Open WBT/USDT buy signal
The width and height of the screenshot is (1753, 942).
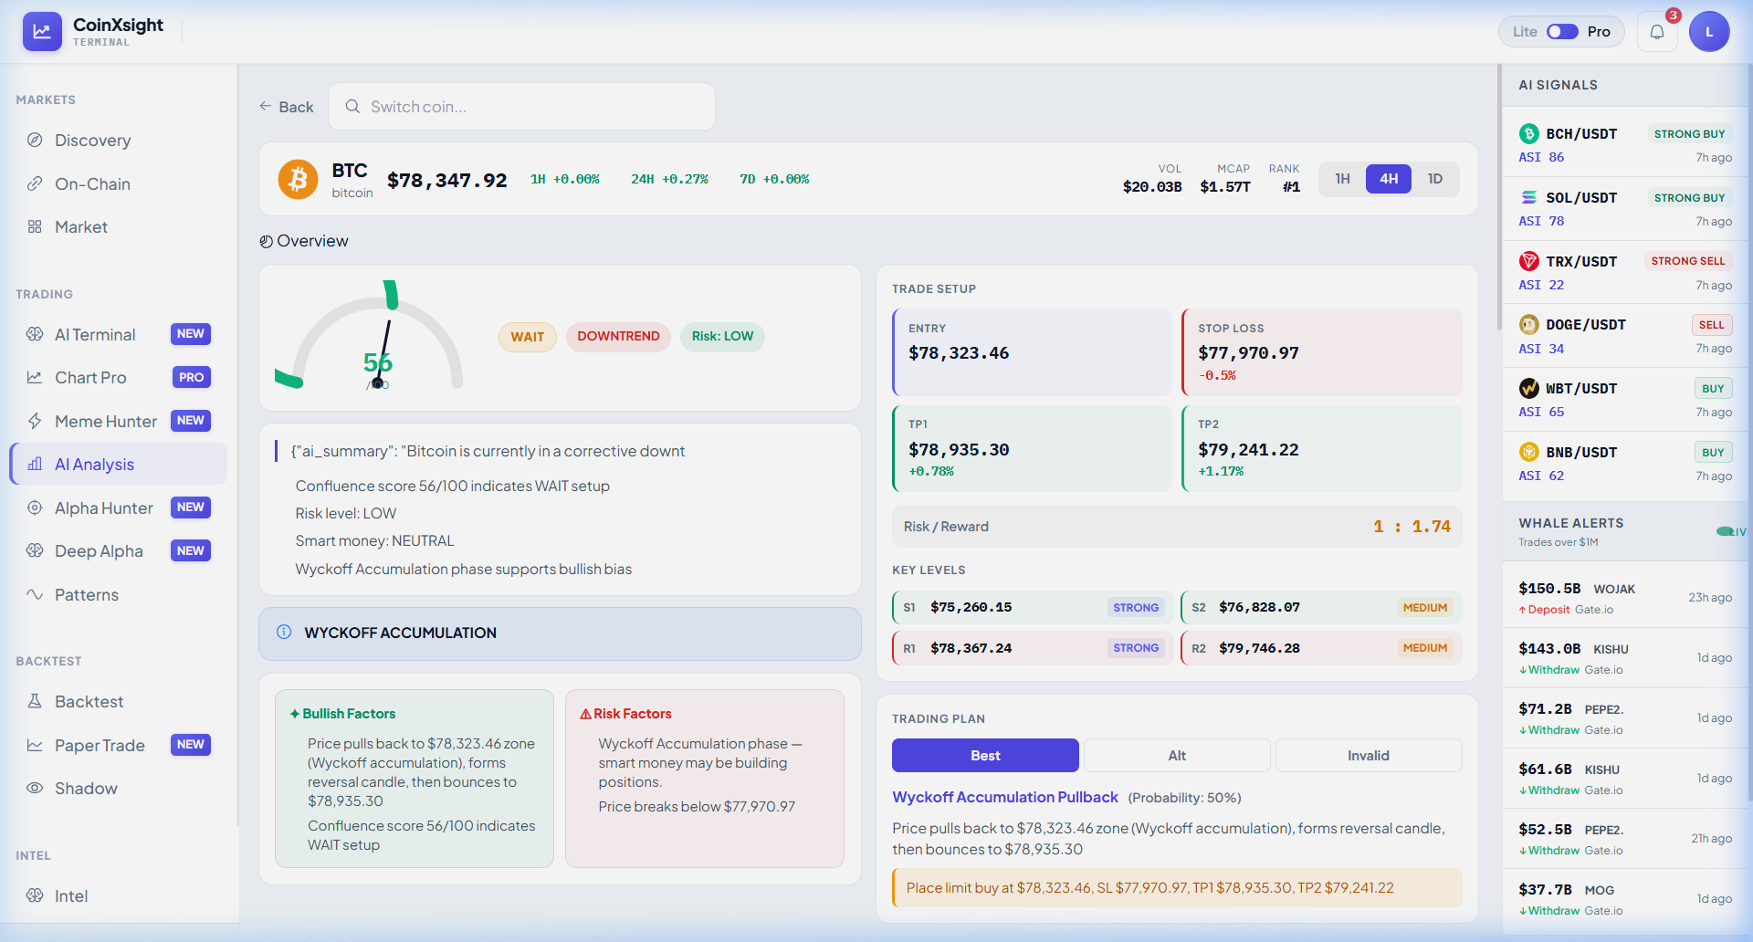point(1625,400)
